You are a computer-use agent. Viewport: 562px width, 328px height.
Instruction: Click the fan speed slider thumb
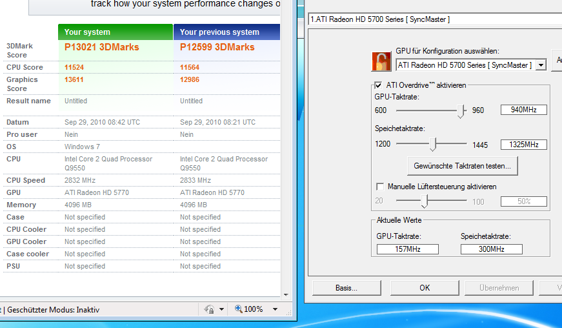[425, 201]
